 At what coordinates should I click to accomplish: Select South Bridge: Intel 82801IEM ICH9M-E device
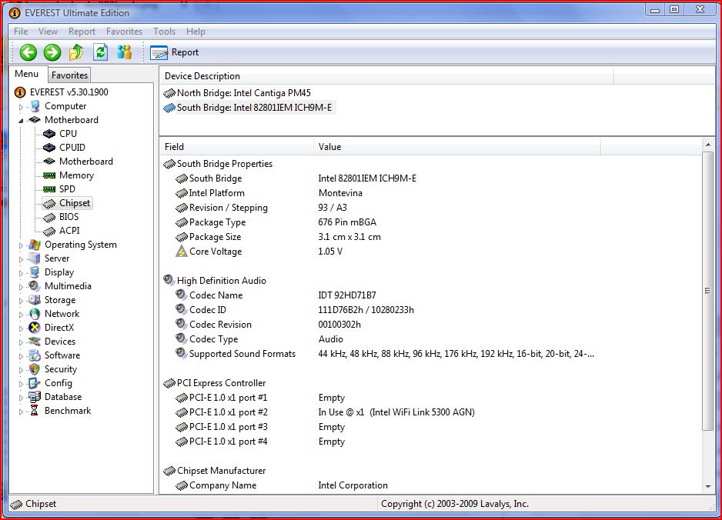(248, 108)
